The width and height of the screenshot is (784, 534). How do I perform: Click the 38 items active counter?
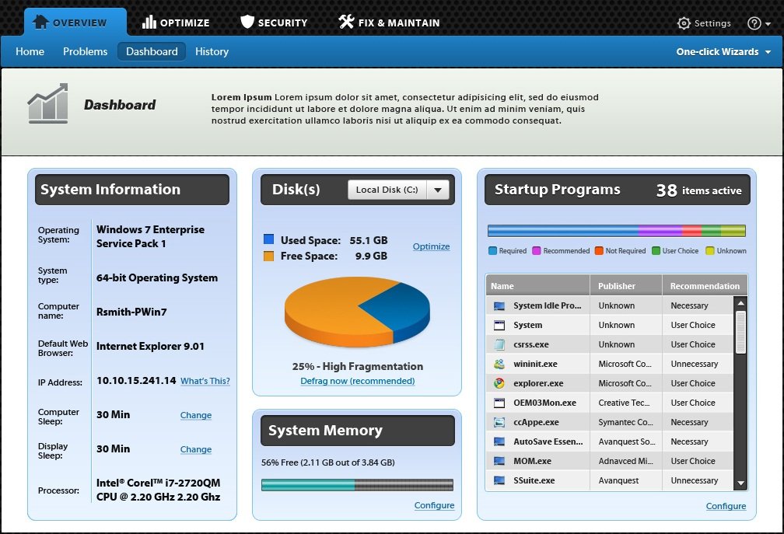pos(698,190)
